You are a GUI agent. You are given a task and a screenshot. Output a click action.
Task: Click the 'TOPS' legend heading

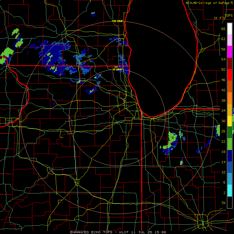pos(229,15)
